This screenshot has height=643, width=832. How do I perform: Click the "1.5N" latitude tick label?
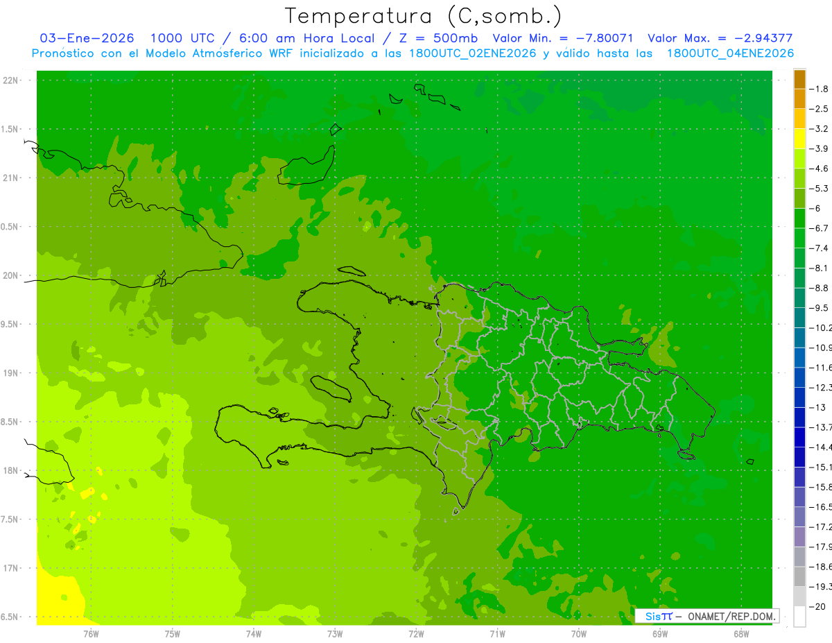(10, 129)
